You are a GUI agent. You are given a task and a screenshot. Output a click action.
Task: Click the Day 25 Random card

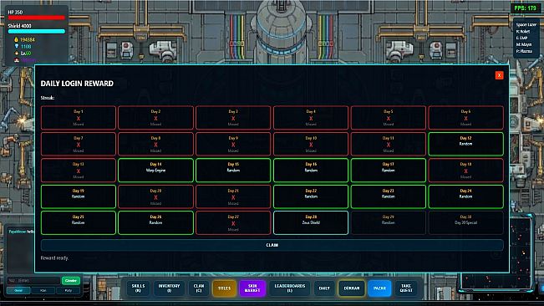coord(79,222)
